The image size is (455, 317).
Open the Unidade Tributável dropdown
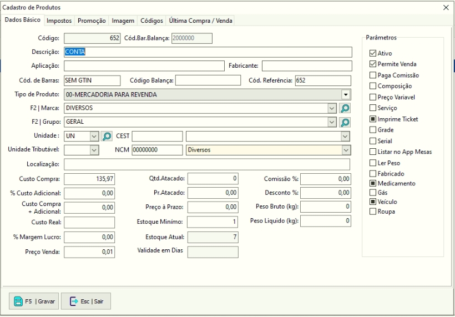pyautogui.click(x=93, y=150)
